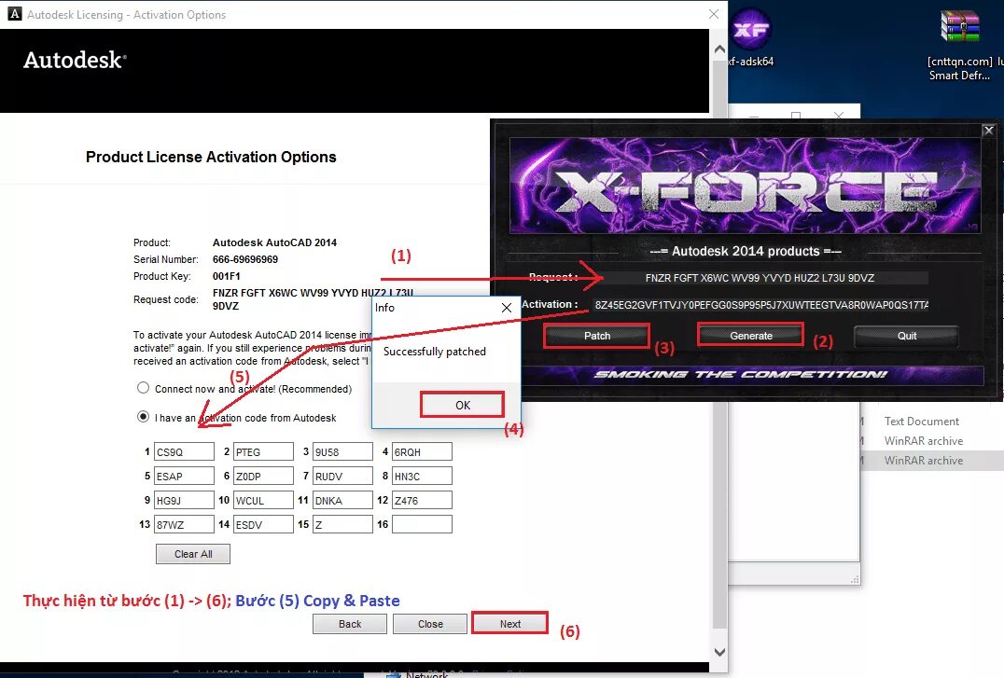Click the Patch button in X-Force

point(597,336)
